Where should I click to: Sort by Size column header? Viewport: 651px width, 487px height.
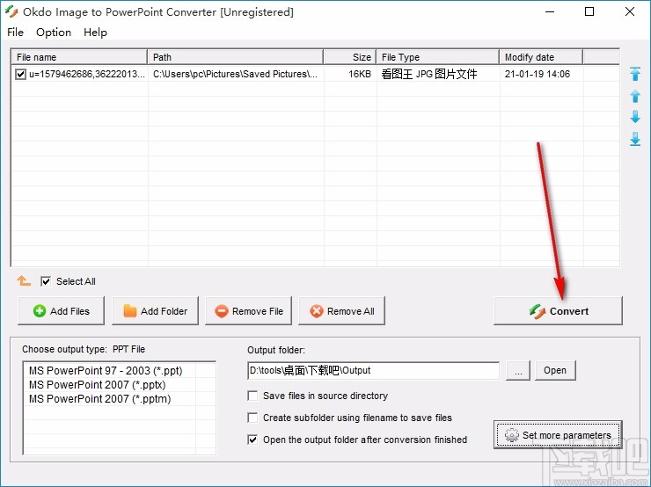(349, 57)
